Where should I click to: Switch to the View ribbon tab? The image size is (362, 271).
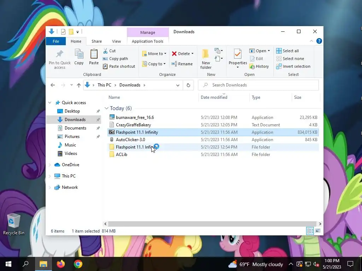(116, 41)
